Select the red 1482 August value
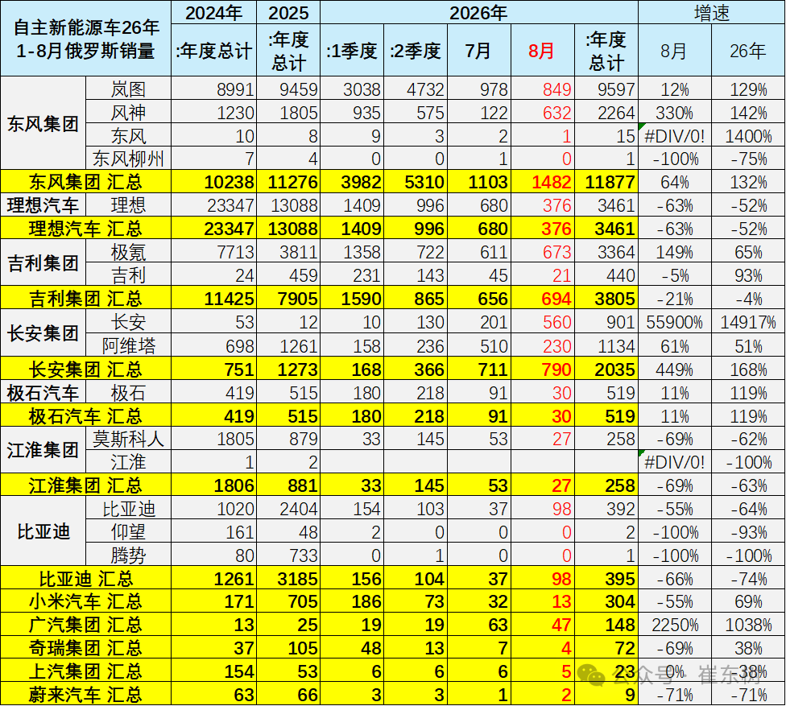Screen dimensions: 786x706 (x=542, y=182)
